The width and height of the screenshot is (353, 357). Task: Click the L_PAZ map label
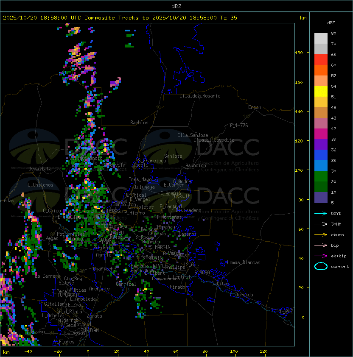[286, 312]
